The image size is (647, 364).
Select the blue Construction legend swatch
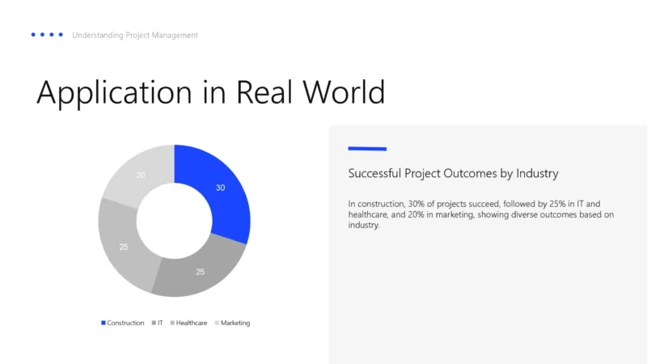pyautogui.click(x=104, y=323)
